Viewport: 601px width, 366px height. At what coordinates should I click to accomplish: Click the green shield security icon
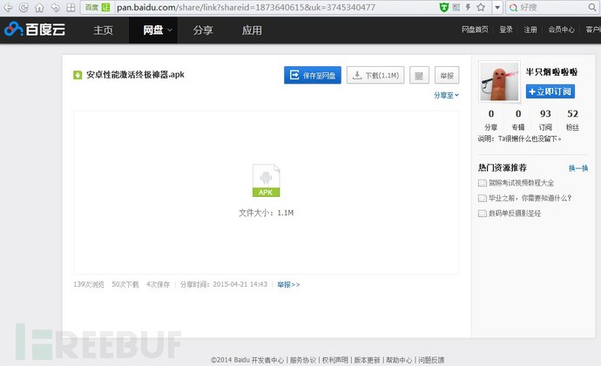point(444,7)
